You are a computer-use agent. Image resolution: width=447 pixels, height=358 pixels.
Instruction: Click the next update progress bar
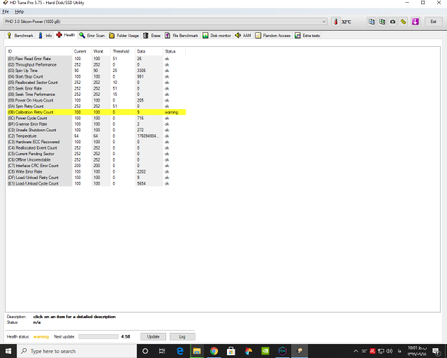click(98, 336)
